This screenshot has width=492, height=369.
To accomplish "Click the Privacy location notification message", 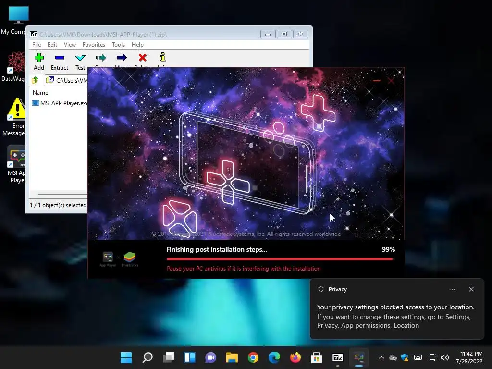I will (x=395, y=316).
